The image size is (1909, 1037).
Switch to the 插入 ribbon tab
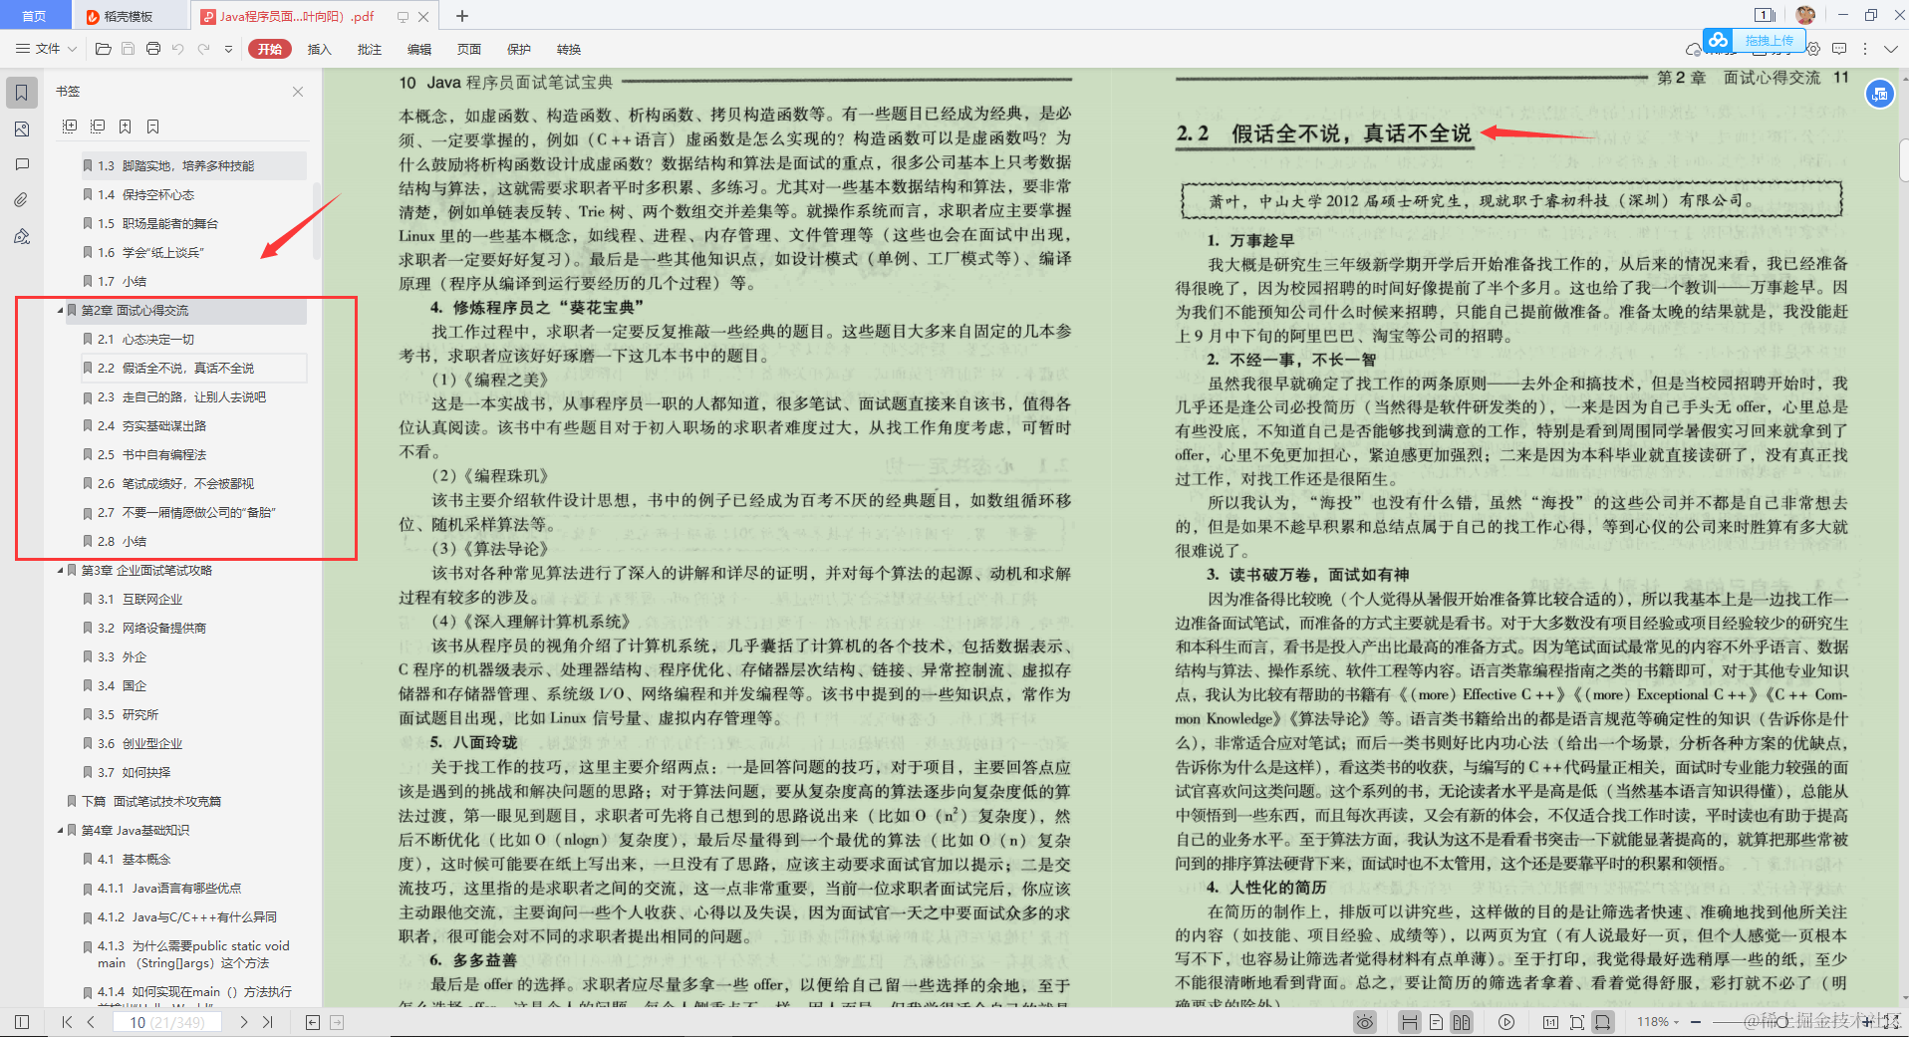[x=319, y=48]
